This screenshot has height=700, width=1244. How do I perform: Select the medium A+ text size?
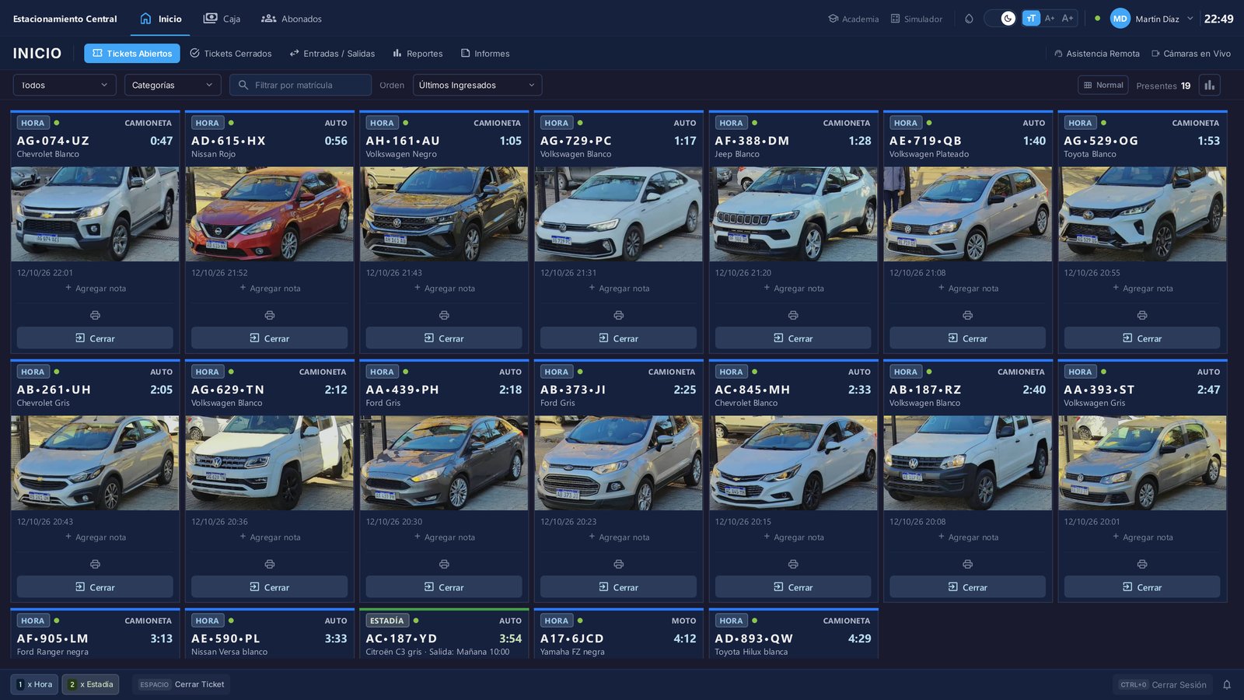point(1050,19)
